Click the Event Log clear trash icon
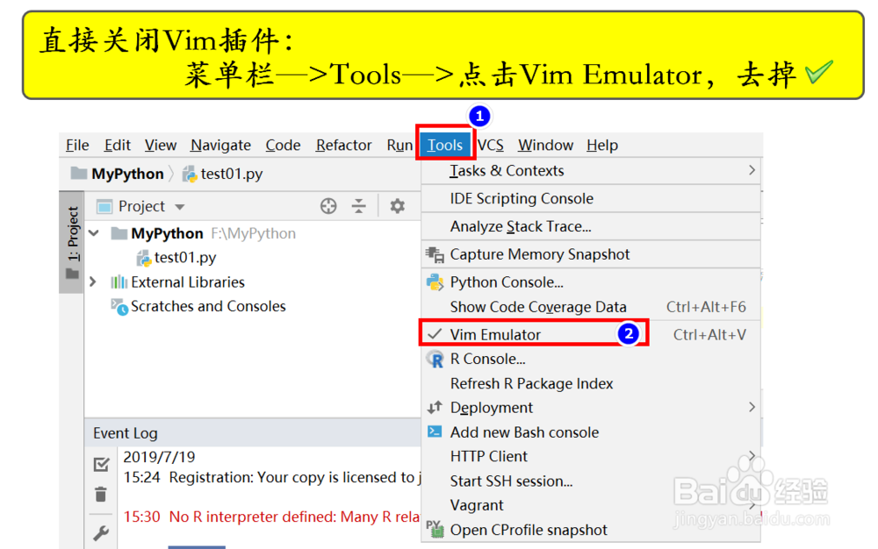This screenshot has width=878, height=549. click(101, 495)
